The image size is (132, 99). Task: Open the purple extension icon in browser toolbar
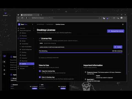pos(108,18)
